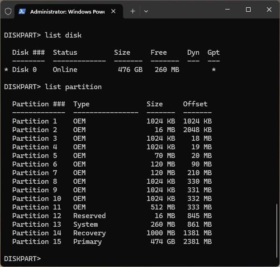Minimize the terminal window
The width and height of the screenshot is (280, 267).
coord(228,10)
